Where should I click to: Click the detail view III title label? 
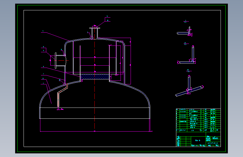tap(188, 71)
